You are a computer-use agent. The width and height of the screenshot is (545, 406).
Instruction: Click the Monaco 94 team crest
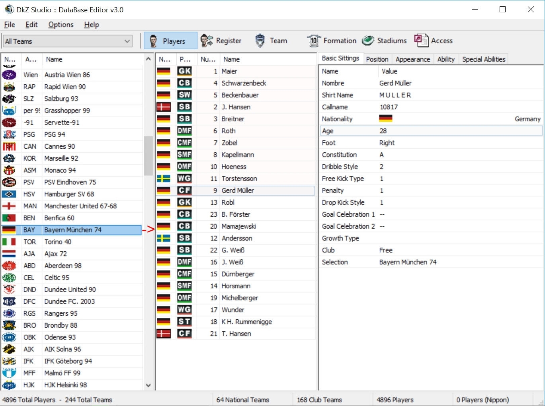(9, 170)
